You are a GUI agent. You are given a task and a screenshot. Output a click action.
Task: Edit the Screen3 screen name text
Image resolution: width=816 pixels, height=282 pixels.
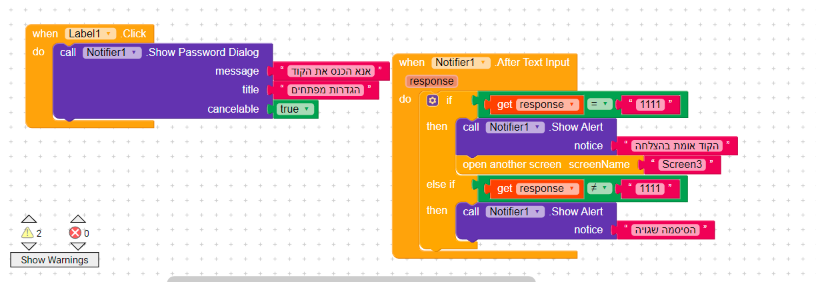click(683, 165)
